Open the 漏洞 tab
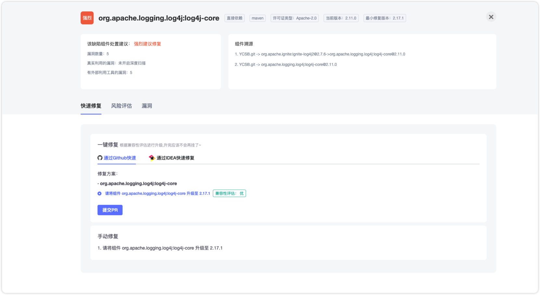This screenshot has width=540, height=295. tap(147, 106)
